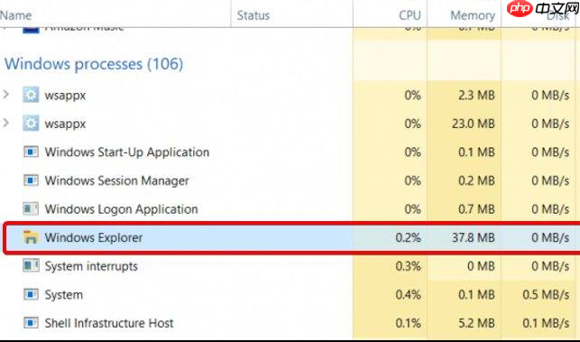Click the '0.1 MB/s' disk of Shell Infrastructure Host
The width and height of the screenshot is (580, 342).
(546, 323)
